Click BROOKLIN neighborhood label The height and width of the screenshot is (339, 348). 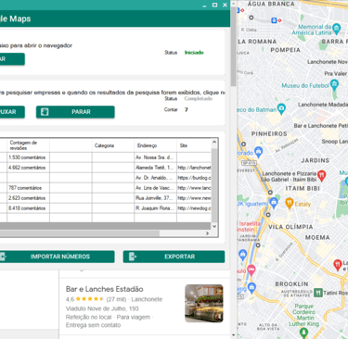point(291,283)
